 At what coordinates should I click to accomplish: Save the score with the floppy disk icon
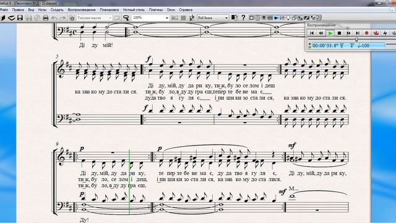20,18
